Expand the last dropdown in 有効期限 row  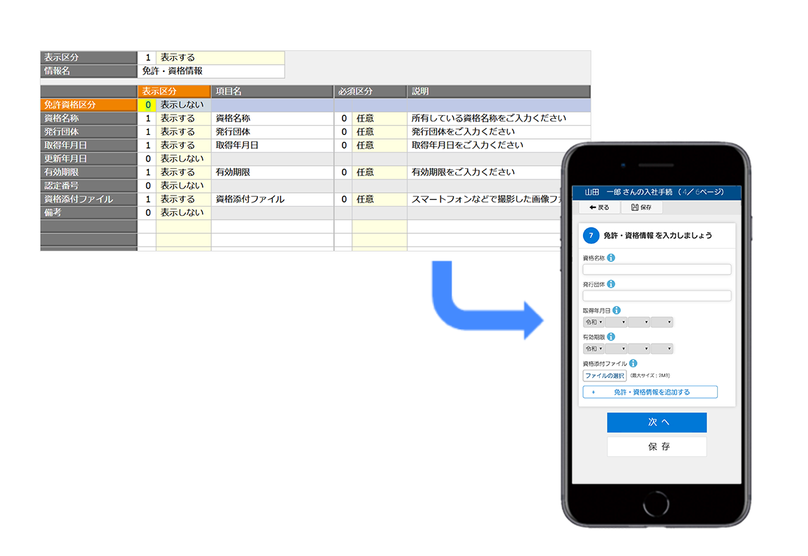pyautogui.click(x=661, y=349)
